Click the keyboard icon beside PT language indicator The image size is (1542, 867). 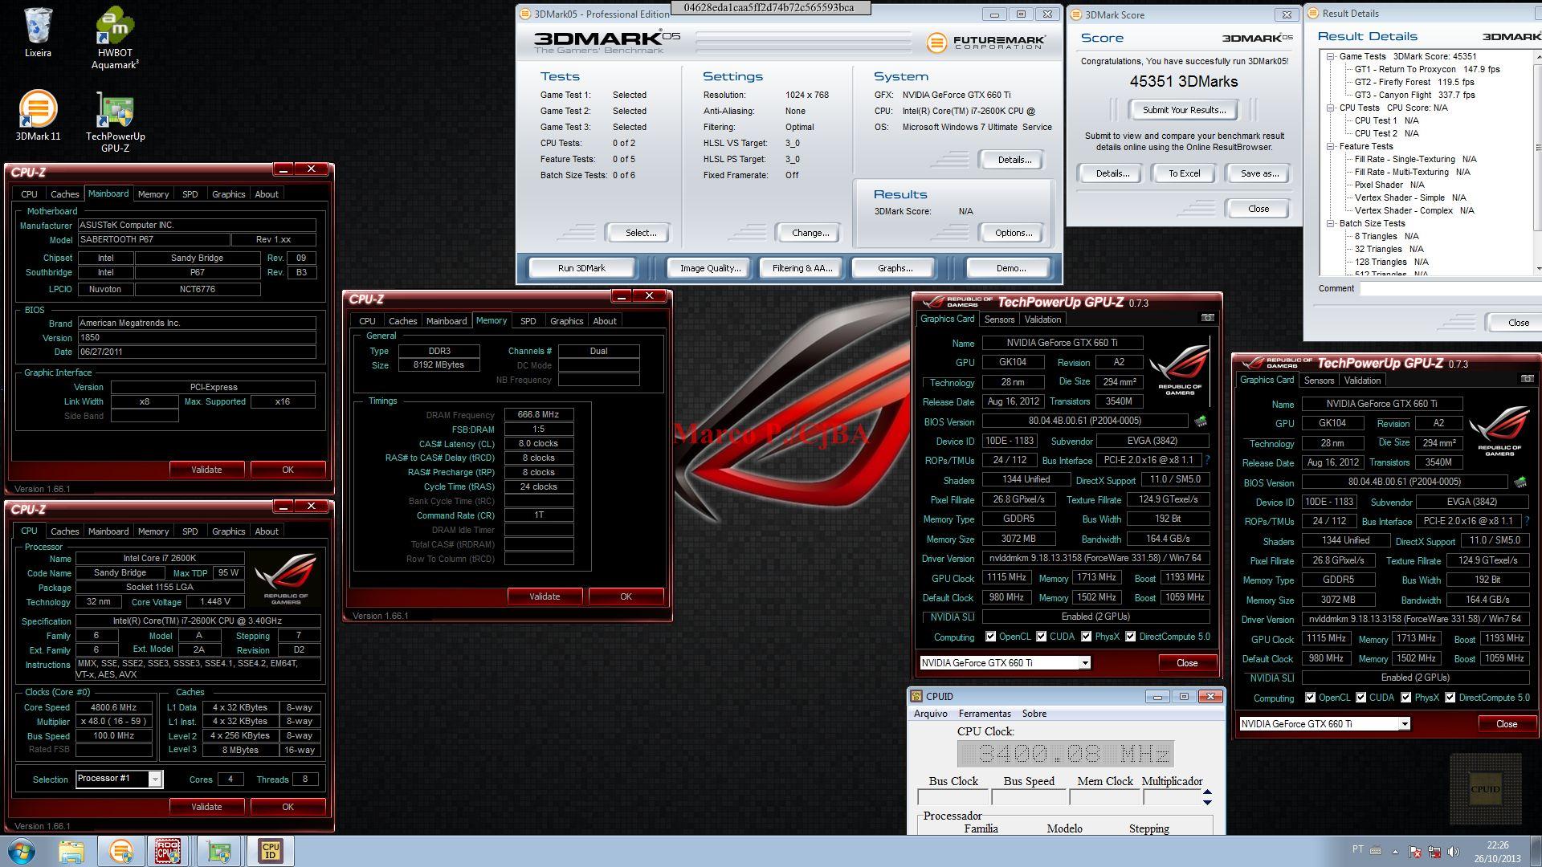[1376, 850]
